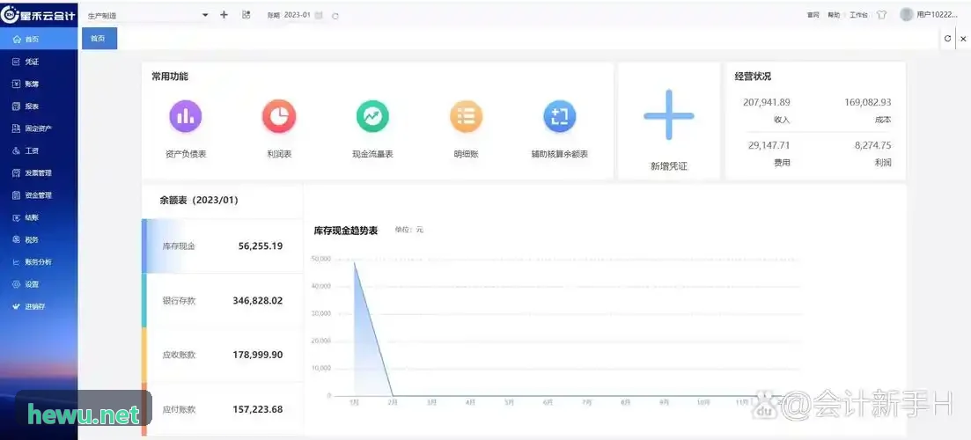This screenshot has height=440, width=971.
Task: Click the 星禾云会计 logo
Action: (x=39, y=15)
